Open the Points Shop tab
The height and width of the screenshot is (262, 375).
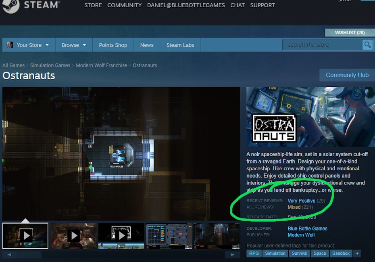[x=113, y=45]
